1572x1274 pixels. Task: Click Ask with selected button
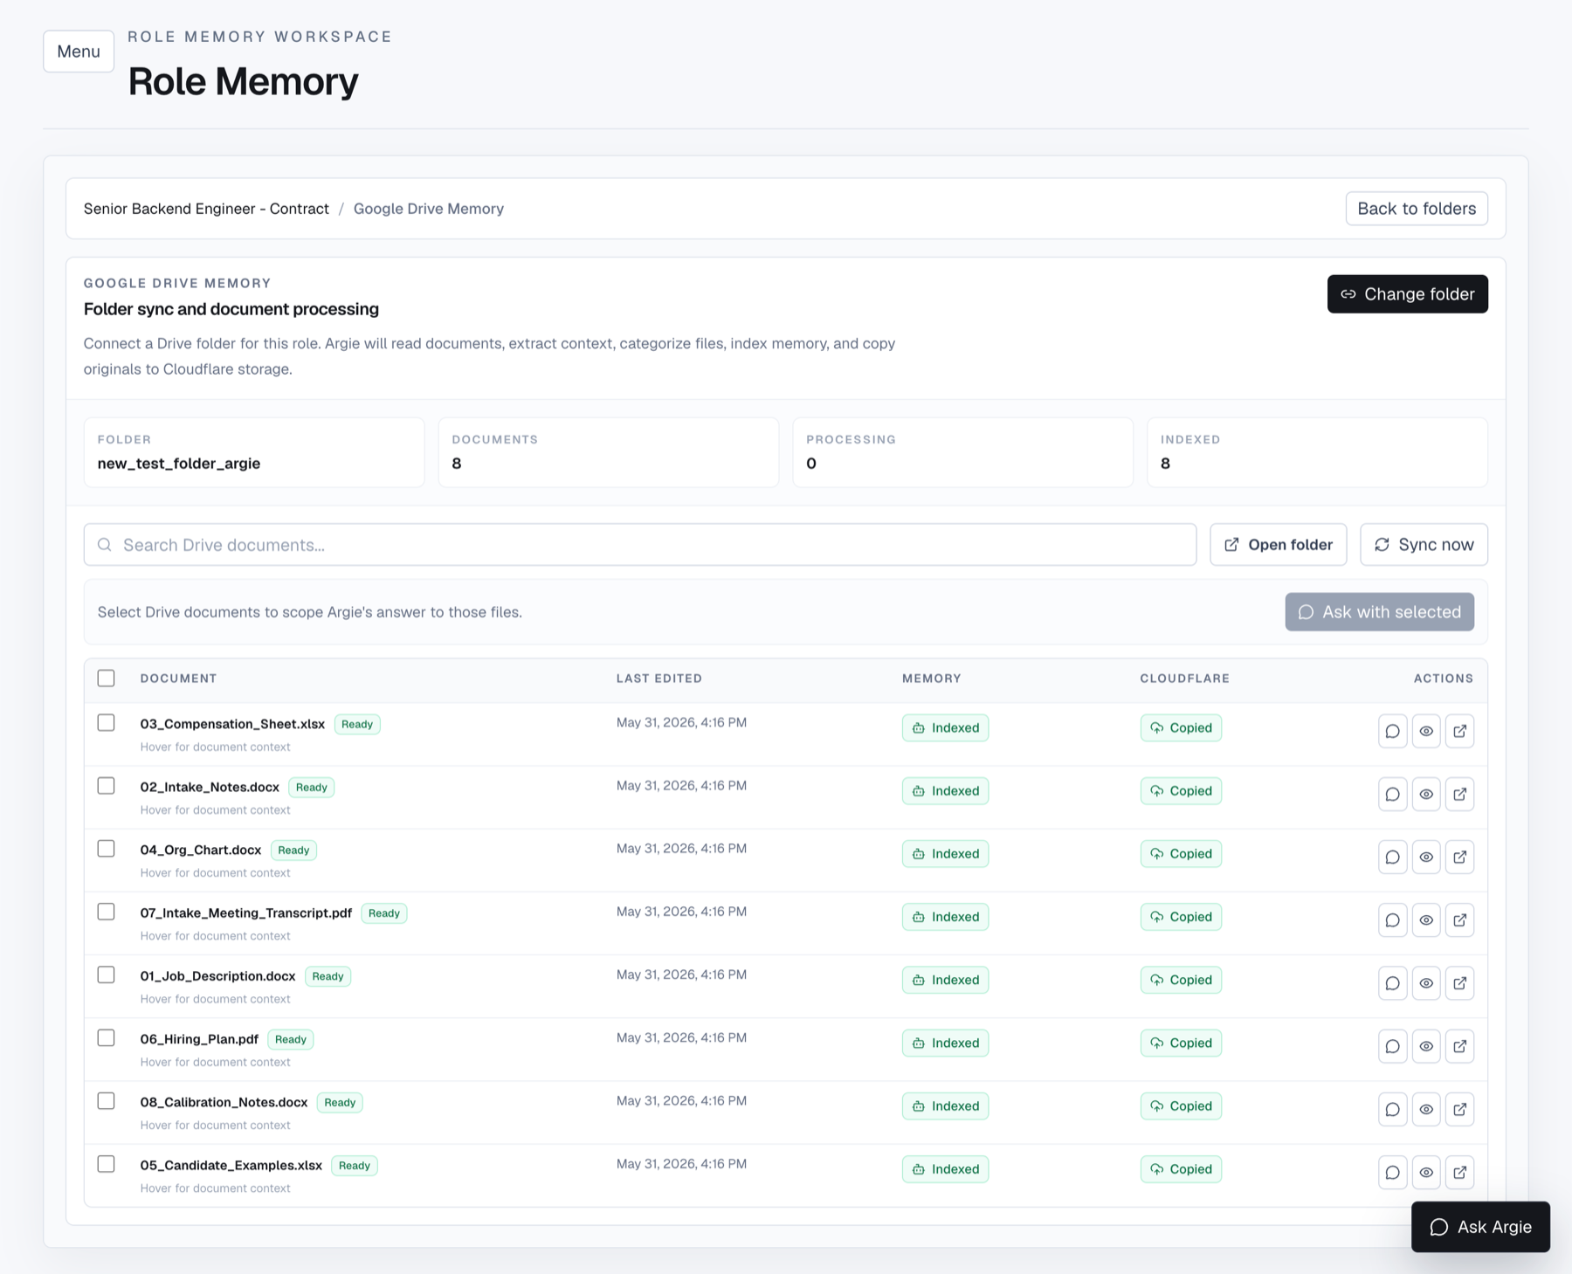click(x=1380, y=612)
